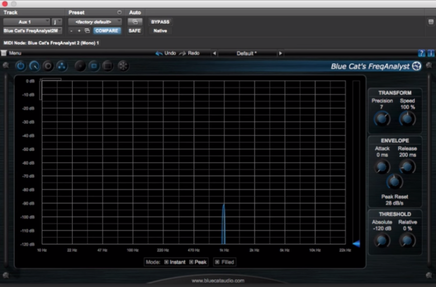Open the Preset settings circular menu arrow
The height and width of the screenshot is (287, 436).
[119, 12]
